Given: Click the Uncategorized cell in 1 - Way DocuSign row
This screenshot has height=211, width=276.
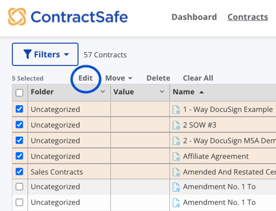Looking at the screenshot, I should tap(55, 110).
